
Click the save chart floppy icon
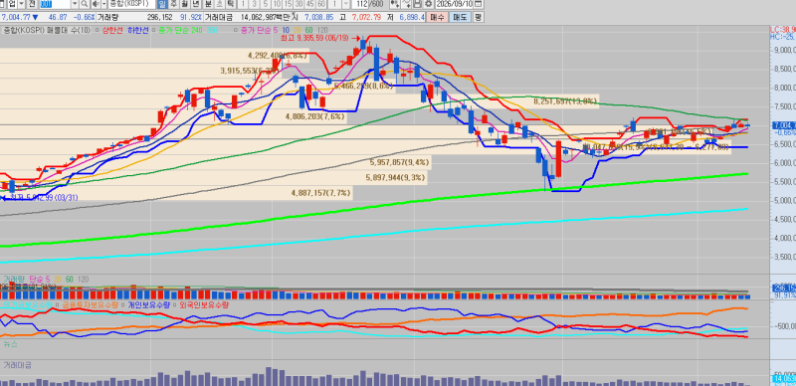tap(417, 4)
